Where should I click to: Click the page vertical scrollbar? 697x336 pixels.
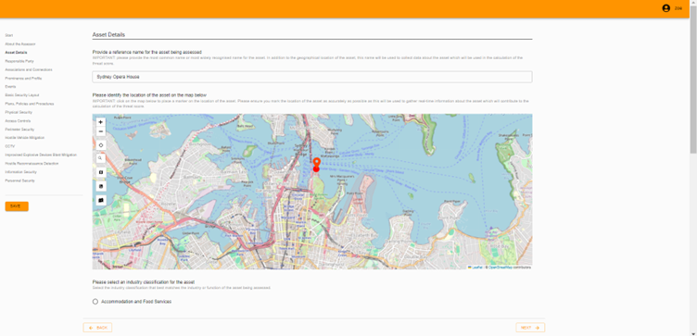click(693, 80)
